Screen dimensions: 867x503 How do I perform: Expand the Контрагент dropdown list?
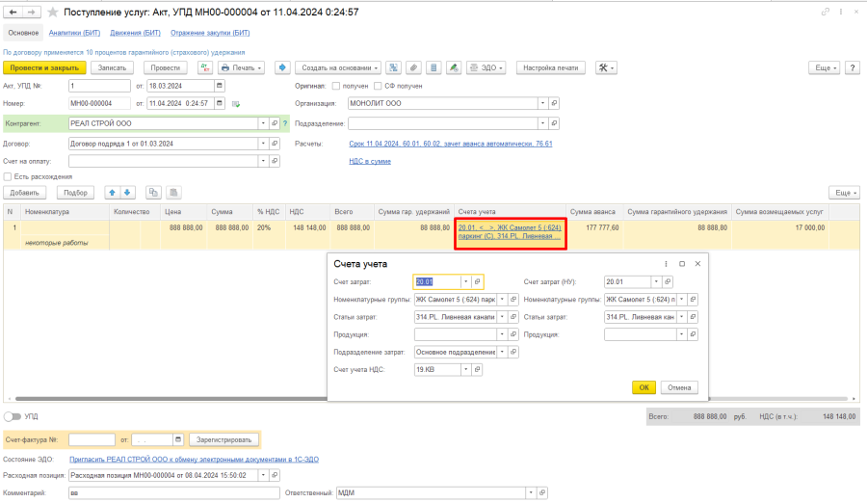tap(262, 123)
